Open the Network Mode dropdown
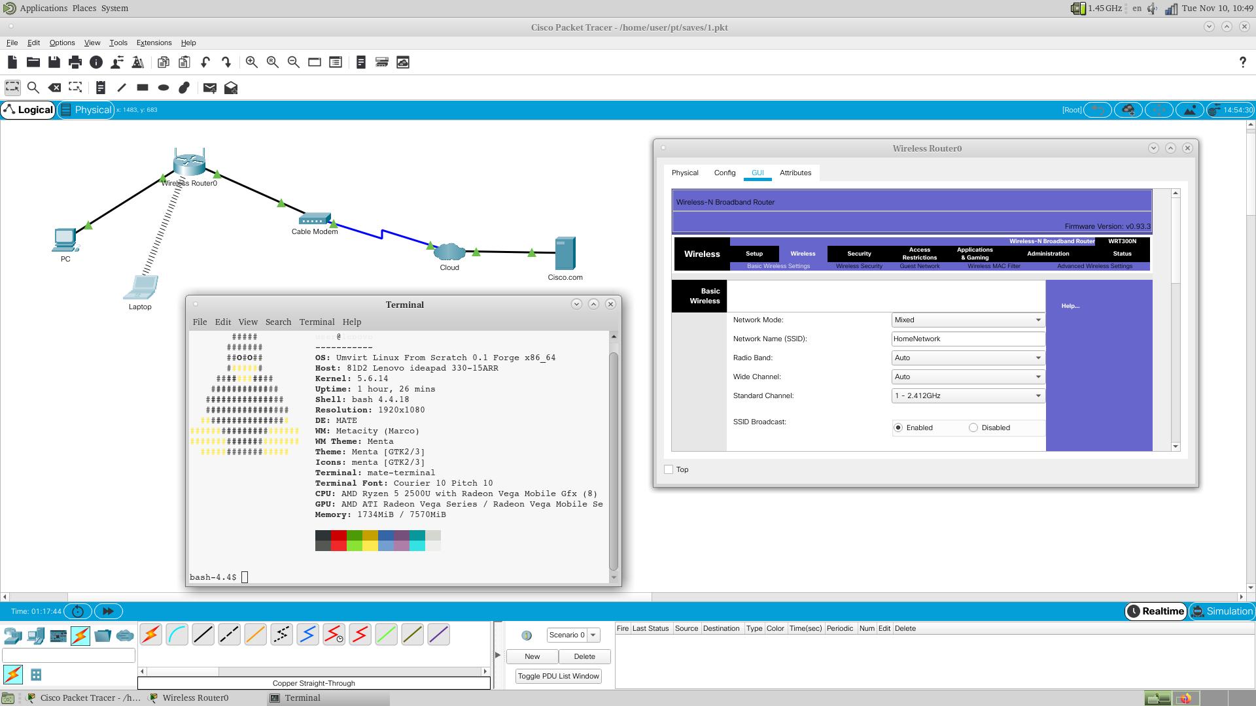The image size is (1256, 706). pyautogui.click(x=968, y=320)
